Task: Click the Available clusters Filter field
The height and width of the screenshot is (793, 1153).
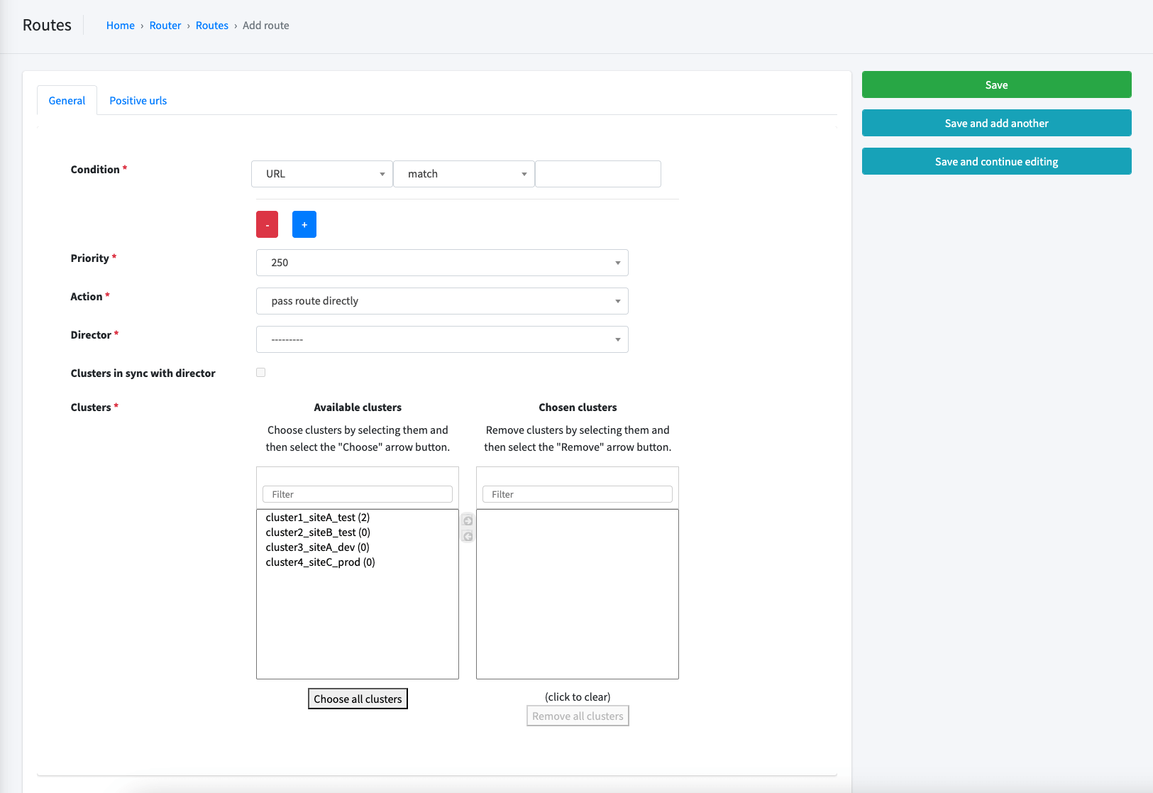Action: (358, 494)
